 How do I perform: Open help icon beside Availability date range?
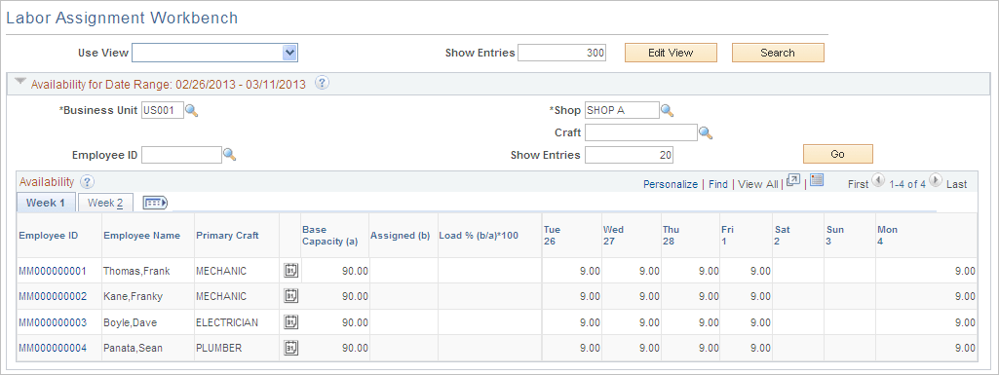323,83
